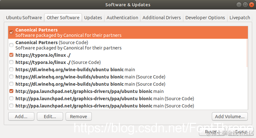Go to the Authentication tab
The width and height of the screenshot is (256, 138).
pos(122,17)
